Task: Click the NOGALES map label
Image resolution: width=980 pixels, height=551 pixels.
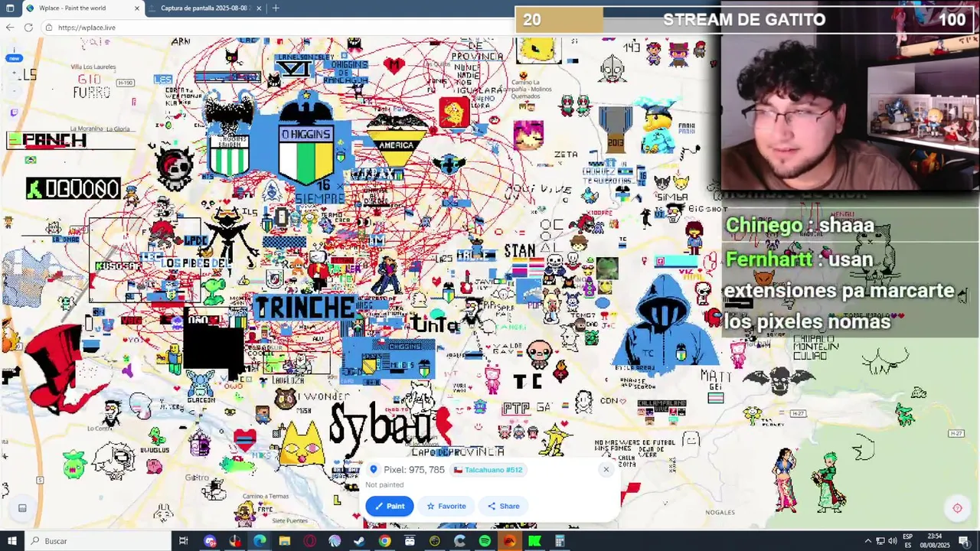Action: (x=720, y=512)
